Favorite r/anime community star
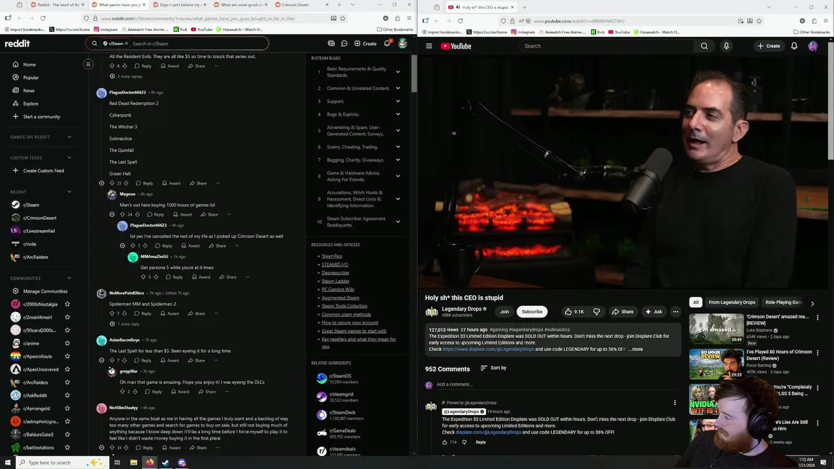The image size is (834, 469). click(67, 343)
